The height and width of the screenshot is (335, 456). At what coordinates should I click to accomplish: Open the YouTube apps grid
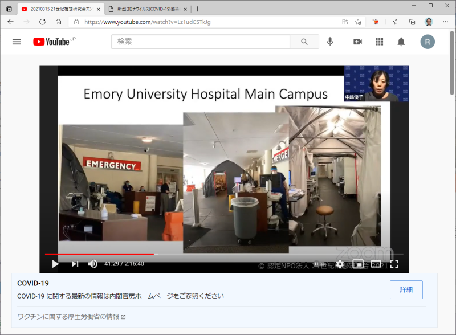pos(379,42)
